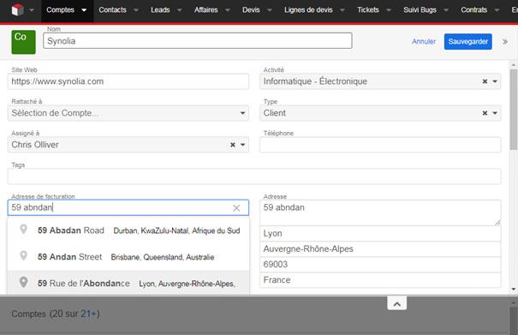The height and width of the screenshot is (335, 518).
Task: Clear the assigned user Chris Olliver
Action: 233,145
